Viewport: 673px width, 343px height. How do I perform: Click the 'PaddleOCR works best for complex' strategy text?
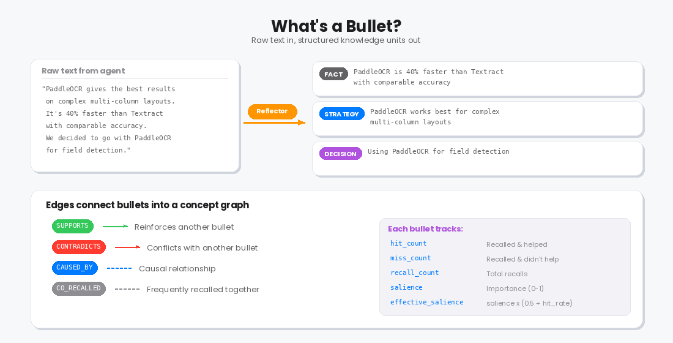click(435, 111)
